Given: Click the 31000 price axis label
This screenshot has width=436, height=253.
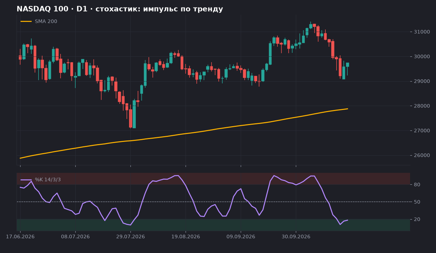Looking at the screenshot, I should coord(421,32).
